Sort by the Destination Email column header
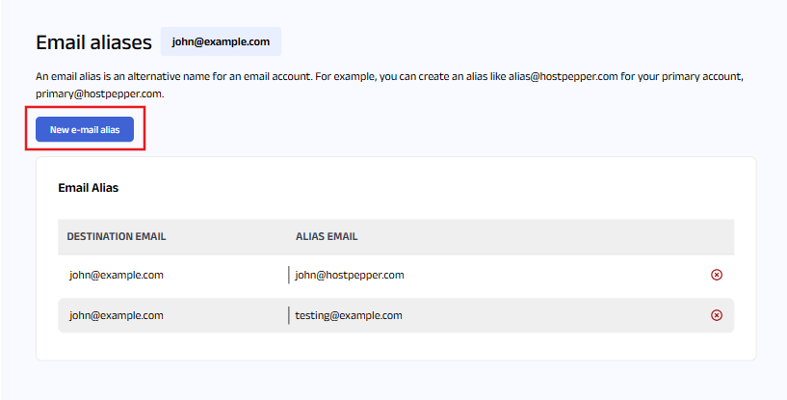This screenshot has height=400, width=787. pos(118,236)
